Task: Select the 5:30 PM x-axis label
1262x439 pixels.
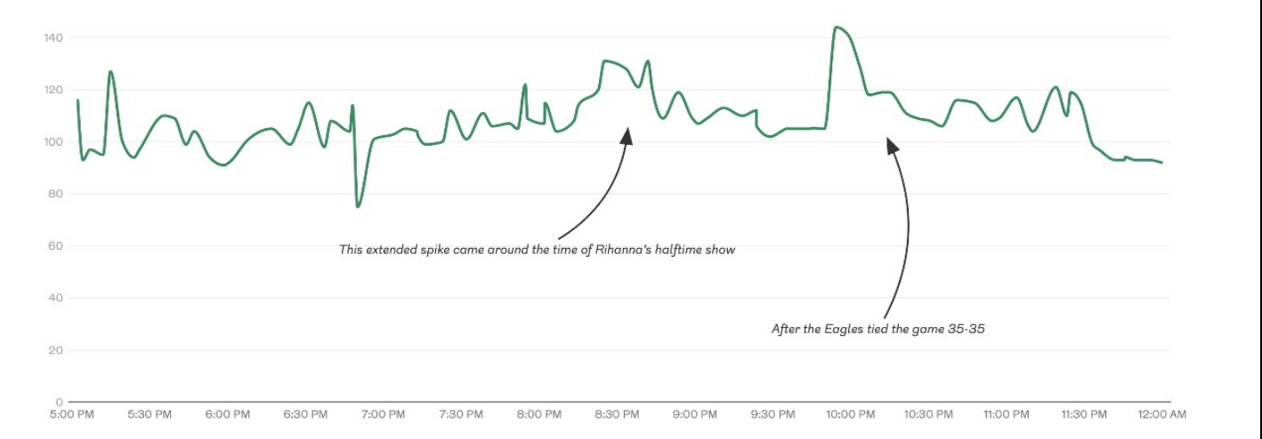Action: (150, 415)
